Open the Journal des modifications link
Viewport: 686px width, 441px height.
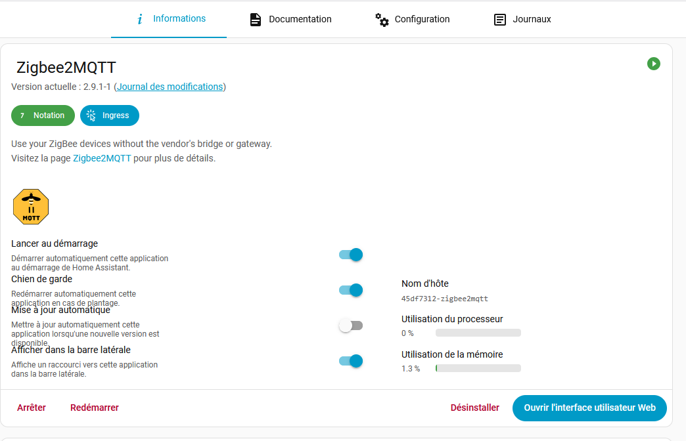tap(170, 87)
